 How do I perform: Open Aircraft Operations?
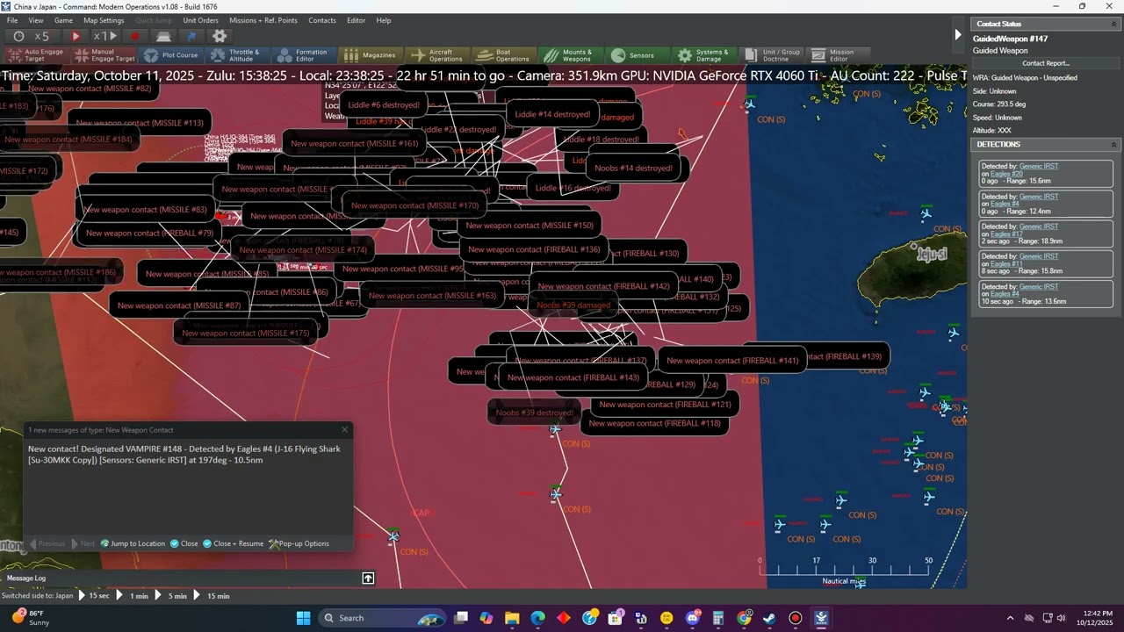[x=436, y=55]
